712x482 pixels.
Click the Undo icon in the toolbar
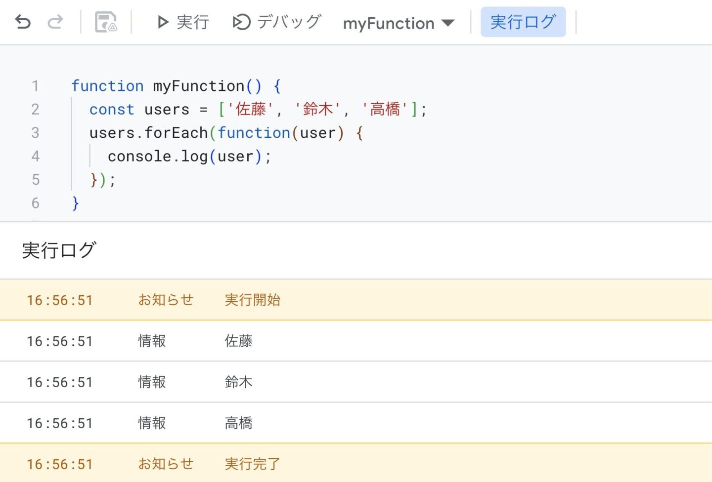(22, 22)
